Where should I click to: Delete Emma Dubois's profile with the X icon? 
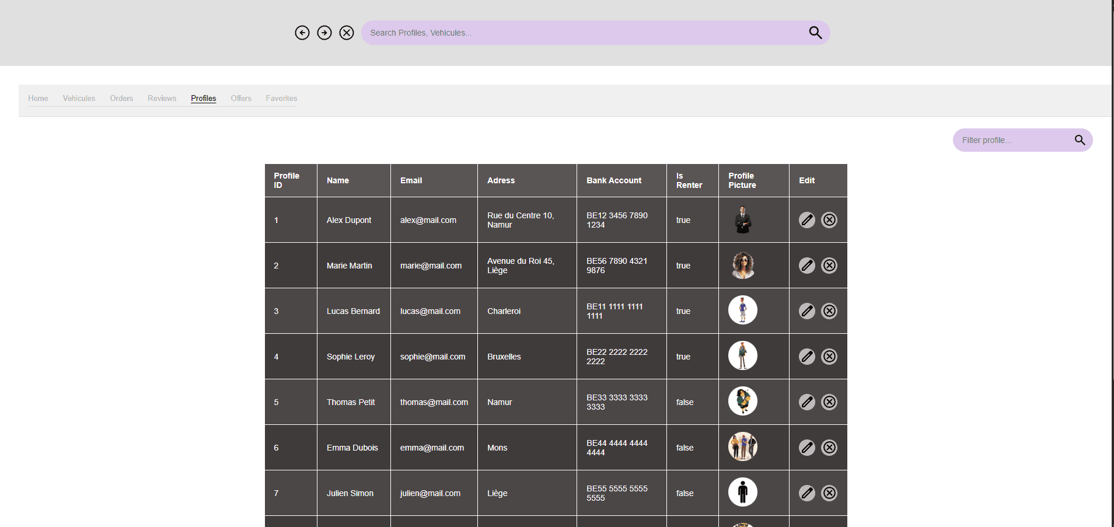pos(829,448)
